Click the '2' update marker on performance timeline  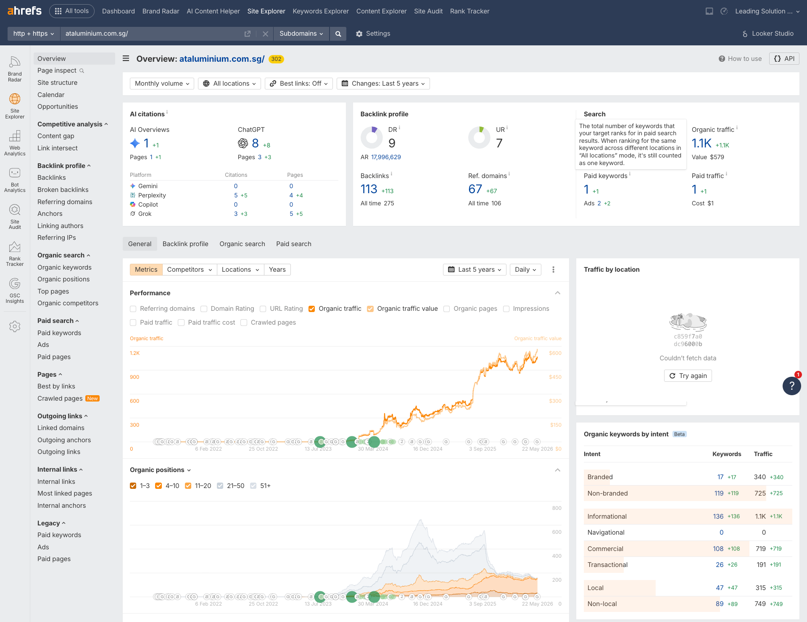[402, 442]
